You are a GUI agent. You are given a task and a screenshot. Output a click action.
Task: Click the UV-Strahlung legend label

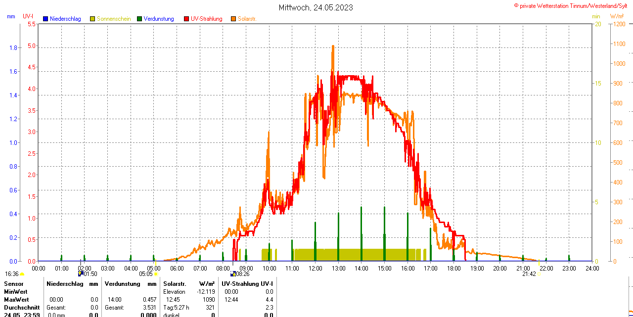coord(206,19)
